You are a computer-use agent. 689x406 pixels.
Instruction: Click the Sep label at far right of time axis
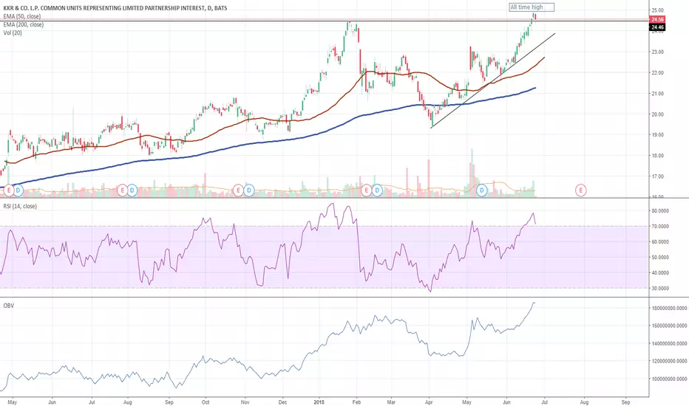pyautogui.click(x=625, y=402)
